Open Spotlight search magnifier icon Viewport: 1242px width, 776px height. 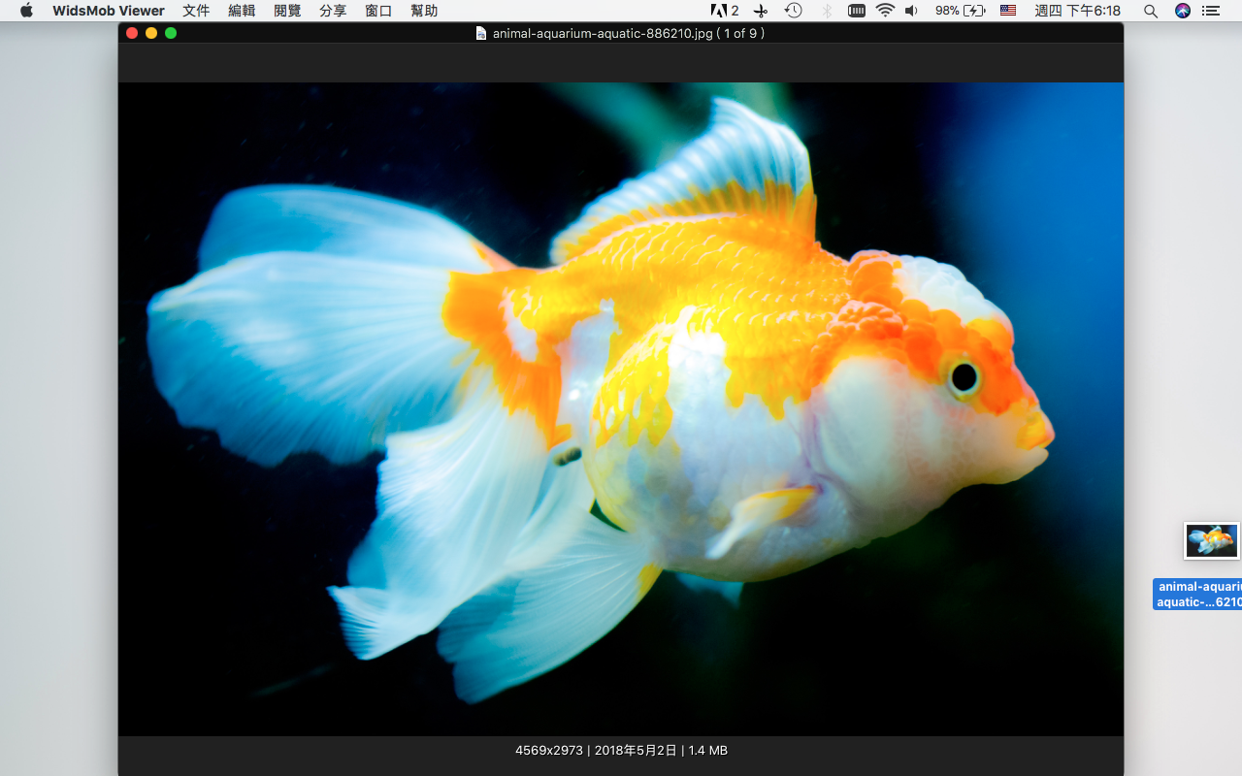[1150, 11]
